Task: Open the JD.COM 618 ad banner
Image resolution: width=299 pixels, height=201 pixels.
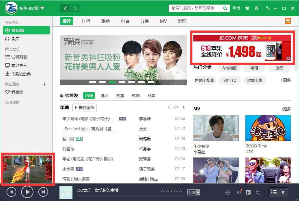Action: click(x=242, y=48)
